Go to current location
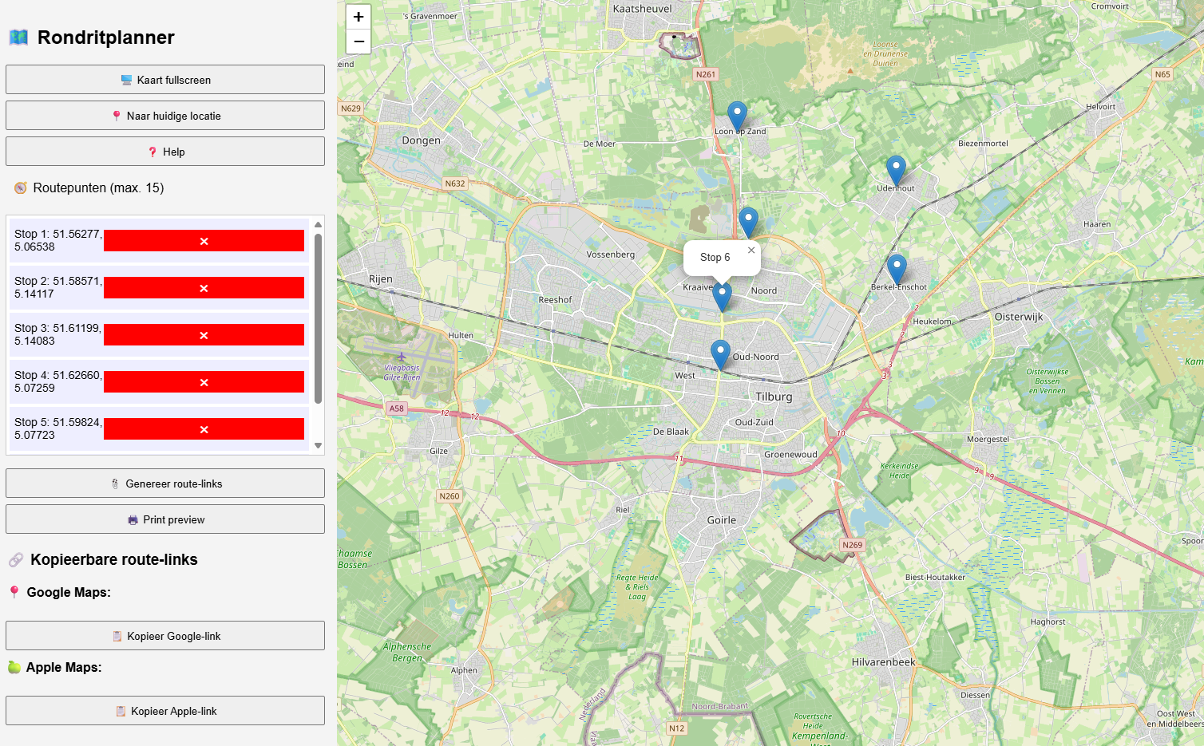This screenshot has width=1204, height=746. pyautogui.click(x=165, y=116)
